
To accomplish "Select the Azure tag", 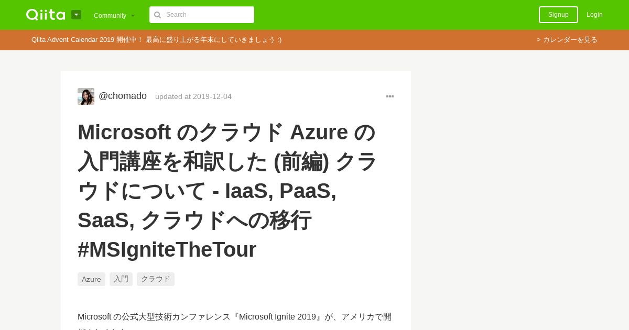I will point(91,279).
